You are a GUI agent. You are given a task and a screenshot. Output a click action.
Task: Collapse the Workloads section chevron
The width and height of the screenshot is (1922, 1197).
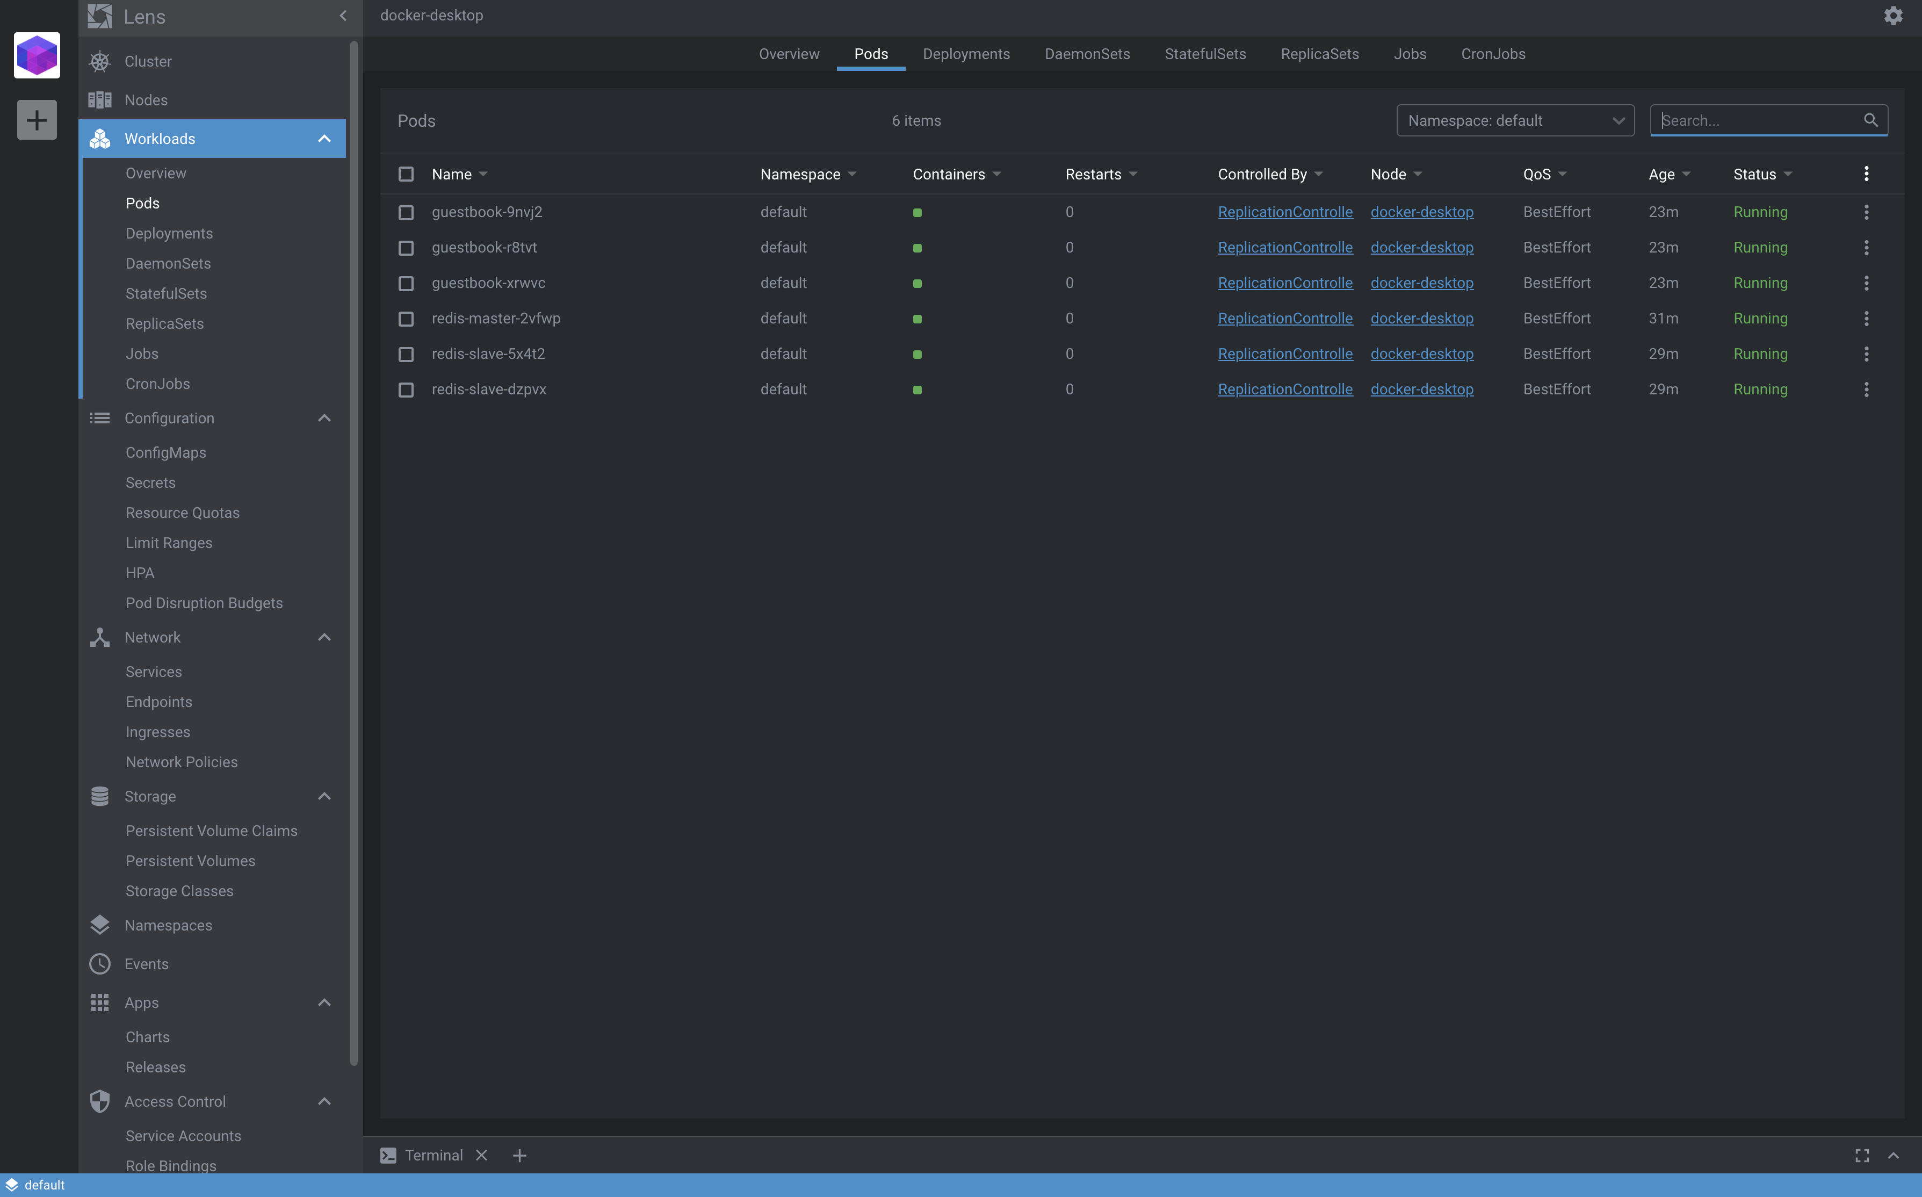(324, 139)
